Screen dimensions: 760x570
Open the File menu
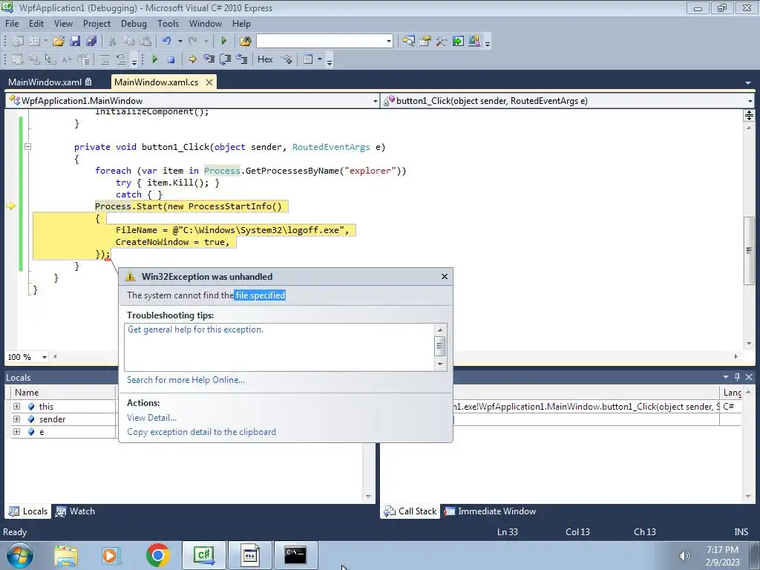12,23
